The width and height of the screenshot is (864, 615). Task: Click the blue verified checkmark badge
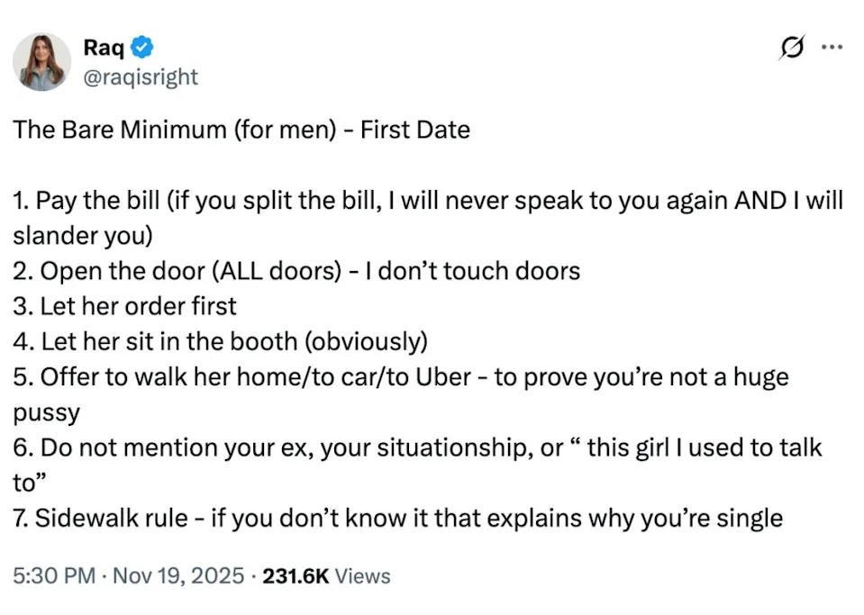[x=142, y=47]
